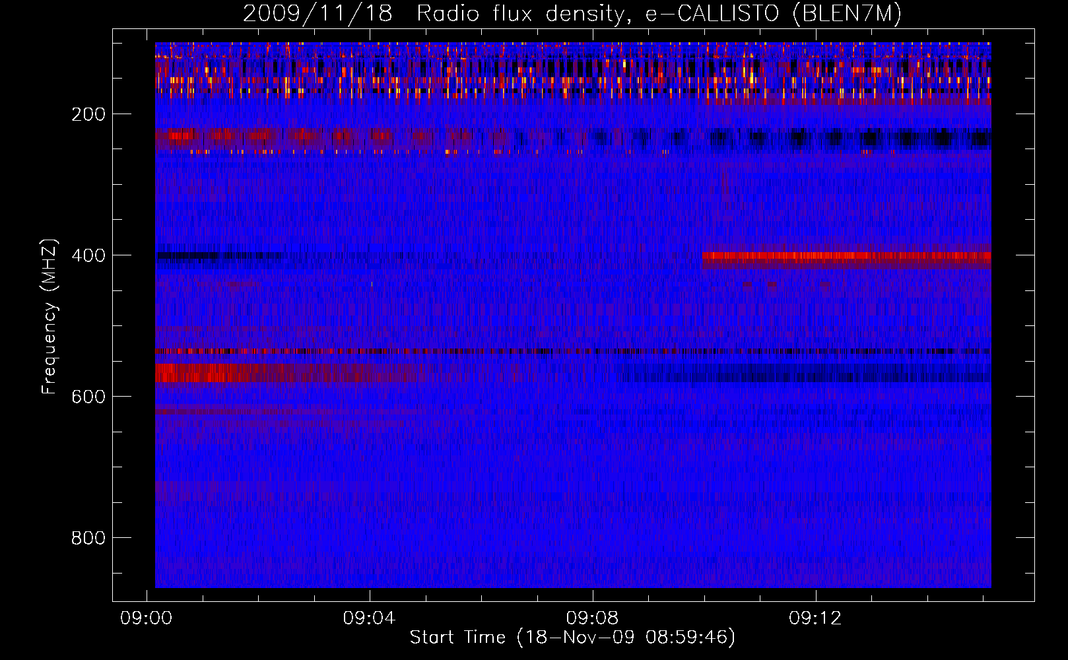The image size is (1068, 660).
Task: Click the 'Frequency (MHZ)' axis label
Action: coord(50,316)
